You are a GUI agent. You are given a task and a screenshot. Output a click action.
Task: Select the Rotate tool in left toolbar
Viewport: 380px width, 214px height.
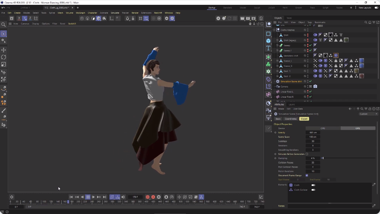pyautogui.click(x=3, y=57)
